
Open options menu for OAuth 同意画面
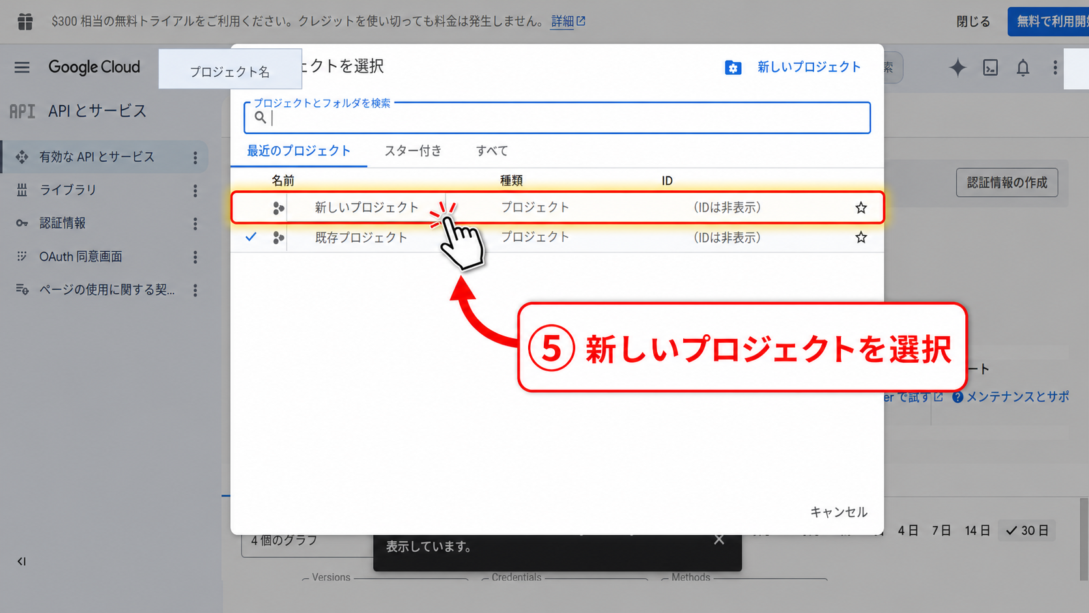(195, 257)
